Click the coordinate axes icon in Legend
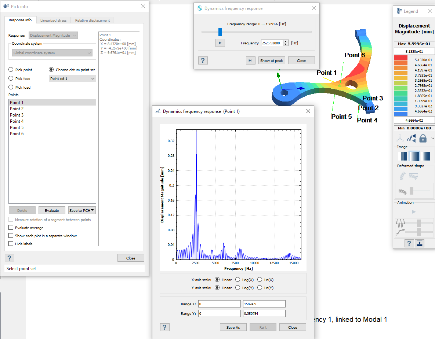The height and width of the screenshot is (339, 435). [x=400, y=138]
